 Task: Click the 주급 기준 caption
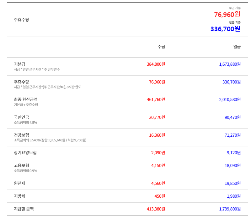pos(235,8)
